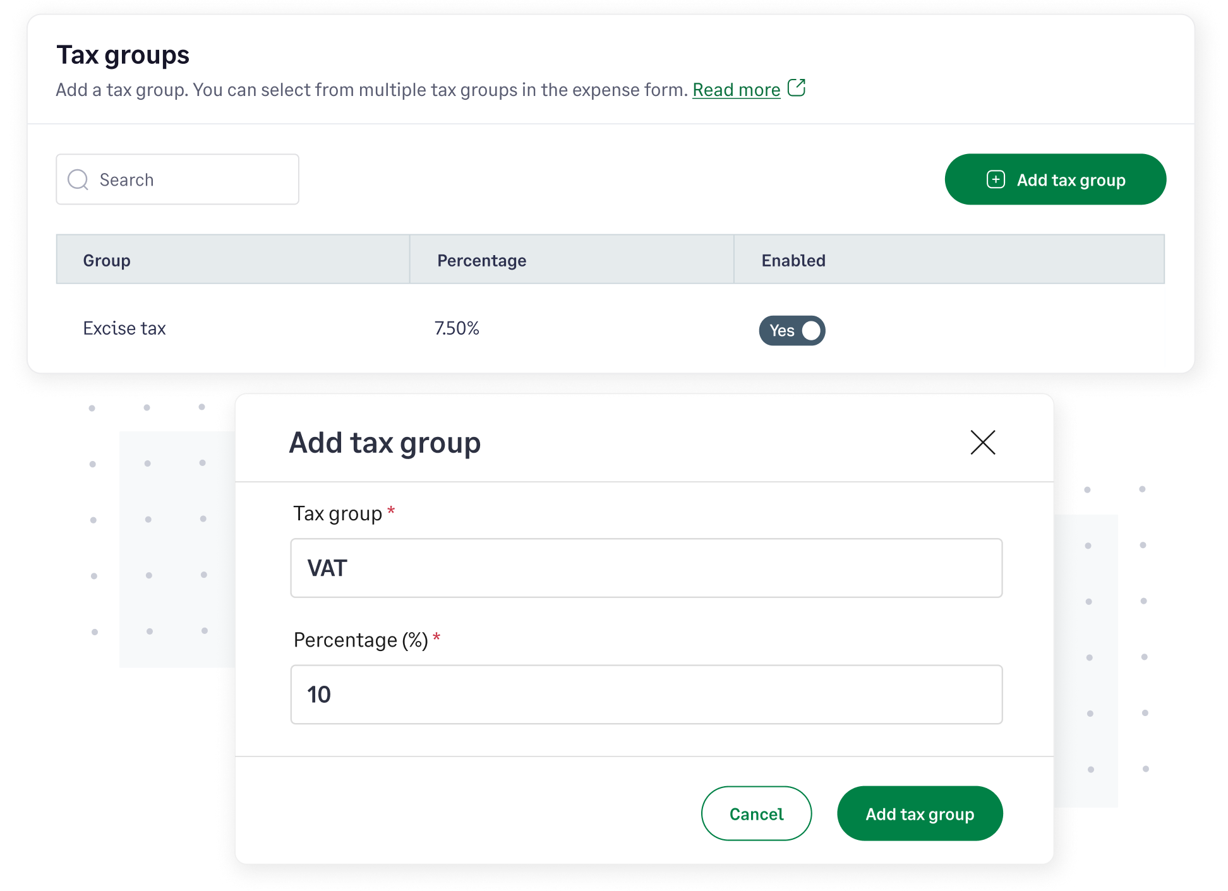Select the magnifying glass inside the Search box

click(x=78, y=179)
